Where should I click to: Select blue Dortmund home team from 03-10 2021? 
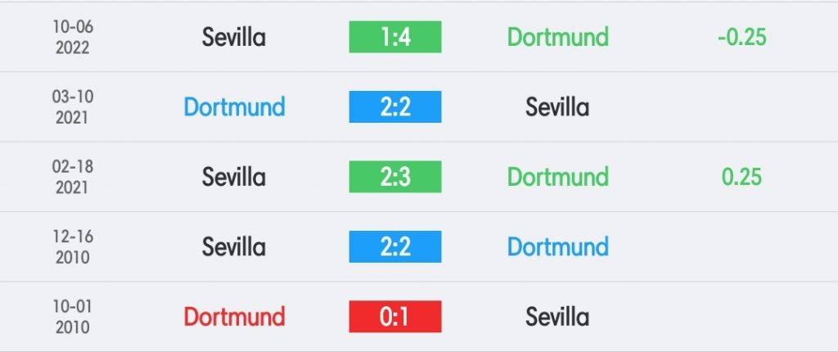pos(234,107)
